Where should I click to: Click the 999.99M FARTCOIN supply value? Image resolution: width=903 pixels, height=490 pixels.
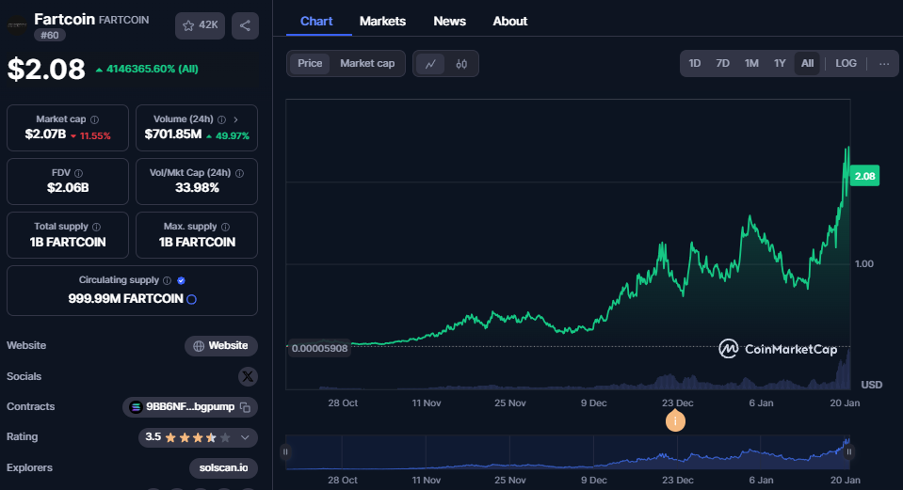(125, 298)
